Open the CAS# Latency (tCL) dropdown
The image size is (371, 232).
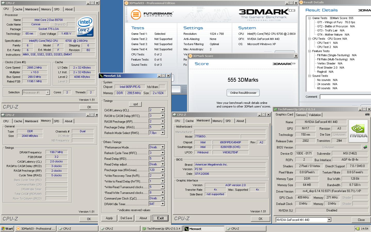pos(163,110)
